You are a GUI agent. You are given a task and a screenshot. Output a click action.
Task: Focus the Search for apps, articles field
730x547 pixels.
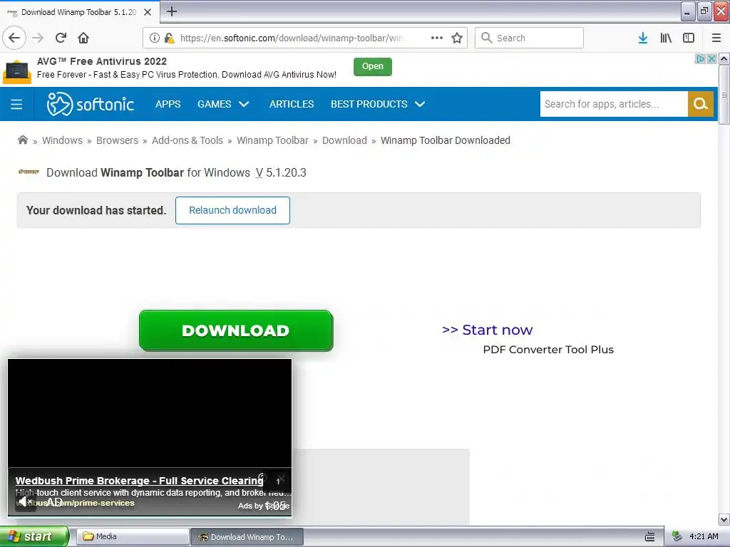coord(614,104)
